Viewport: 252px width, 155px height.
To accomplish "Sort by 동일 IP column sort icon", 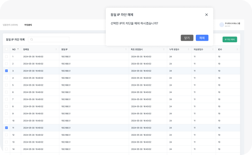I will click(x=126, y=50).
